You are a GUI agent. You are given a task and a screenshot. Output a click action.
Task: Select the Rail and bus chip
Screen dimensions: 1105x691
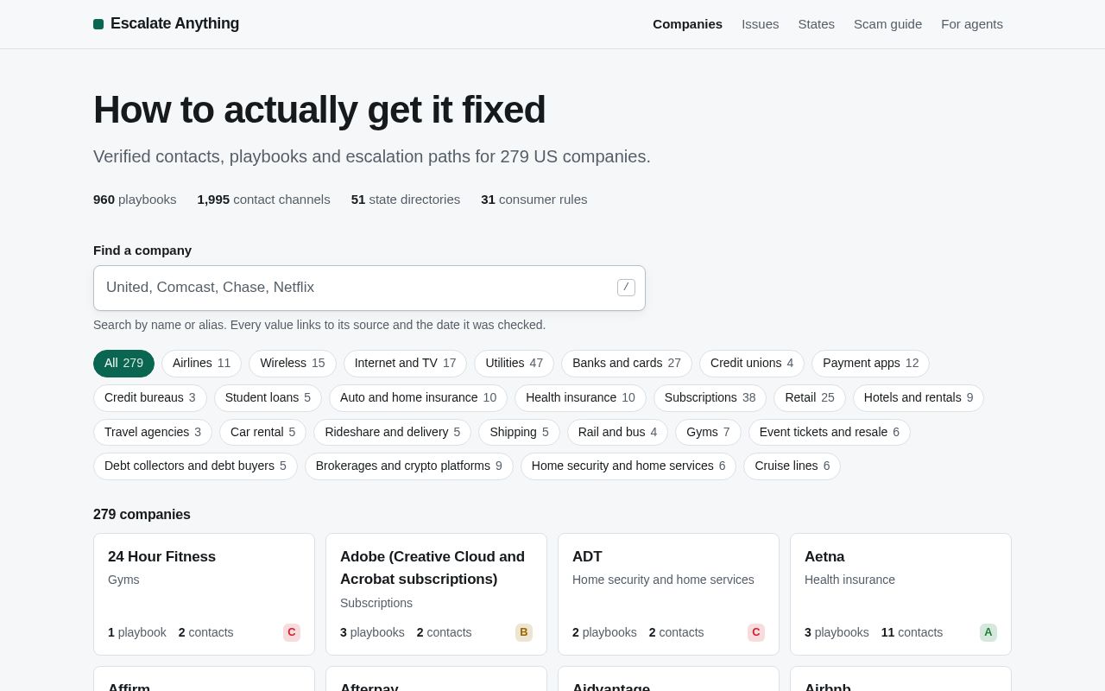pos(617,433)
